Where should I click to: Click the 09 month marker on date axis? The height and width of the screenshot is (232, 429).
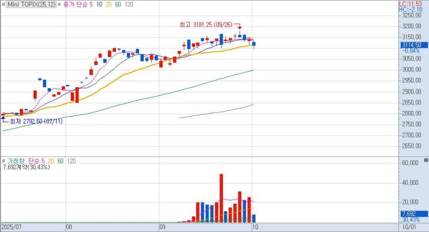162,227
